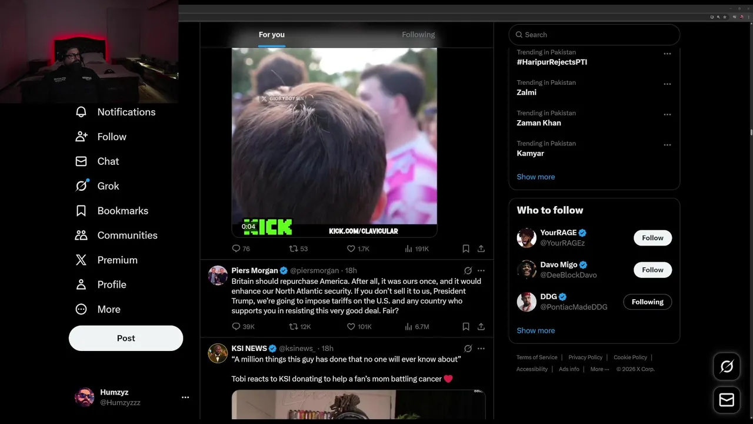Viewport: 753px width, 424px height.
Task: View Piers Morgan post views 6.7M
Action: coord(417,326)
